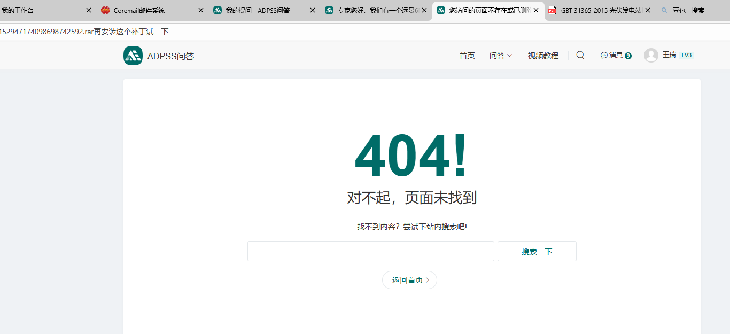This screenshot has height=334, width=730.
Task: Expand the 问答 dropdown menu
Action: (x=501, y=56)
